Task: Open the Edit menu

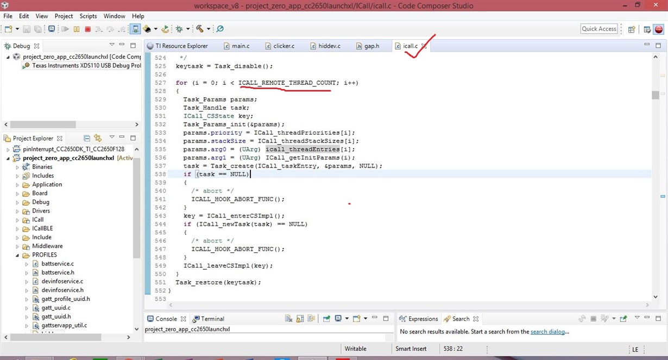Action: (24, 16)
